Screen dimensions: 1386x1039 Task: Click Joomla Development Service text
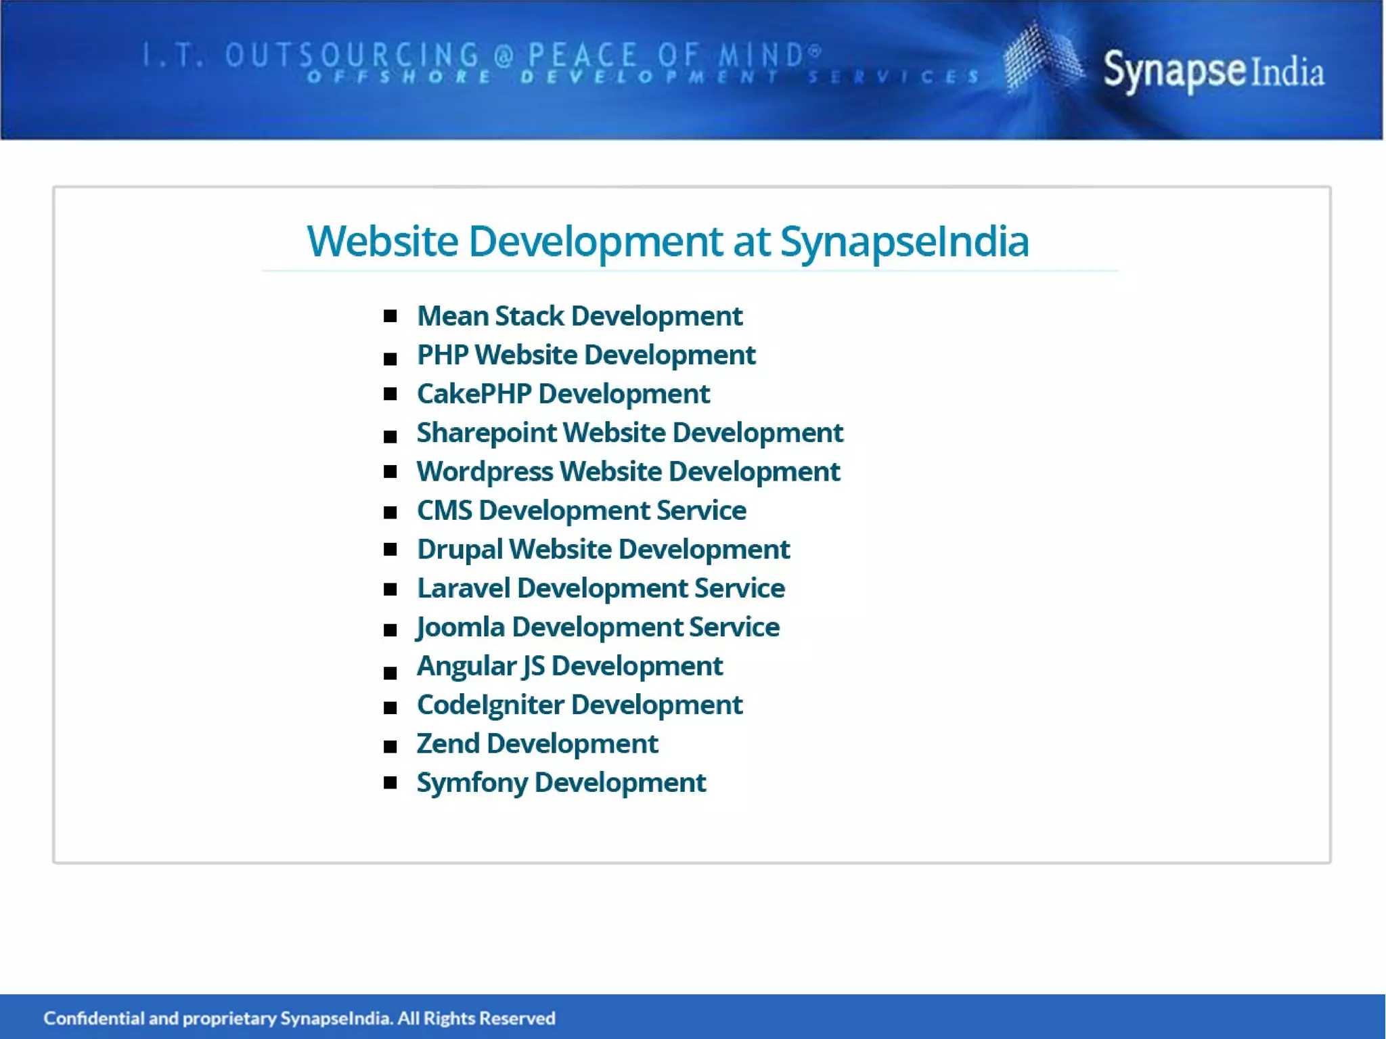tap(598, 627)
